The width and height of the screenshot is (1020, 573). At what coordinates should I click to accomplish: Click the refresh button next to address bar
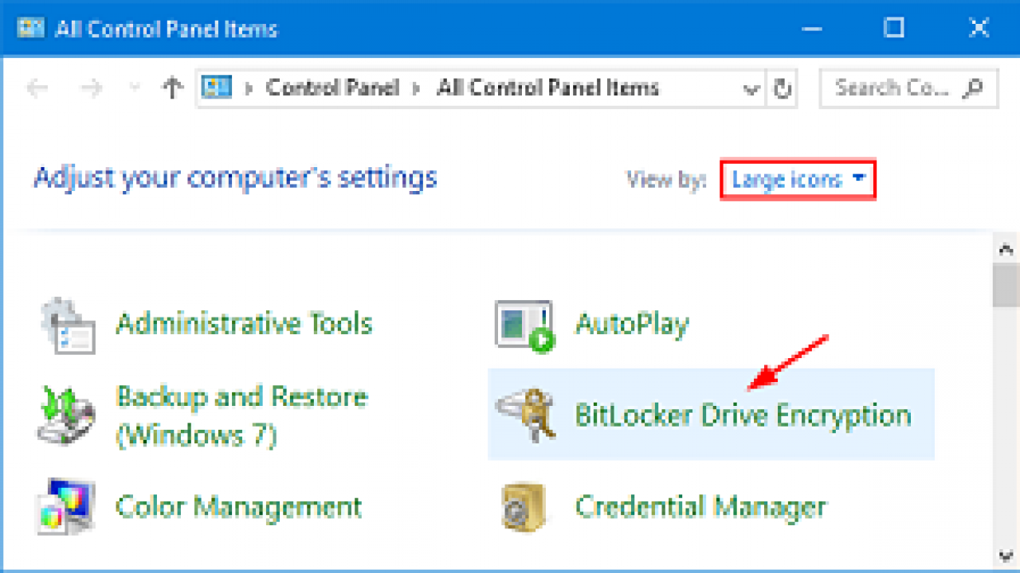coord(782,88)
